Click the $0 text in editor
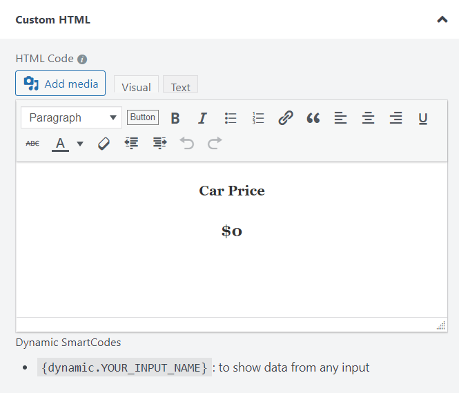 point(232,231)
